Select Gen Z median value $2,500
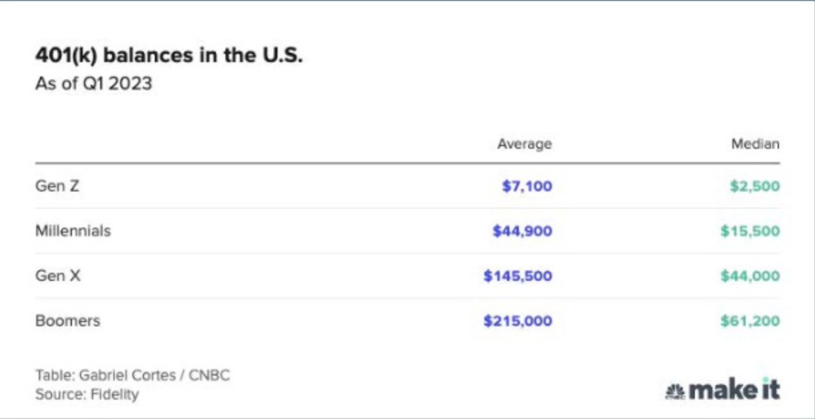The height and width of the screenshot is (419, 815). (x=755, y=186)
